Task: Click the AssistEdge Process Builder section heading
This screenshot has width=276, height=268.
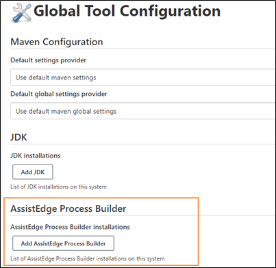Action: (68, 208)
